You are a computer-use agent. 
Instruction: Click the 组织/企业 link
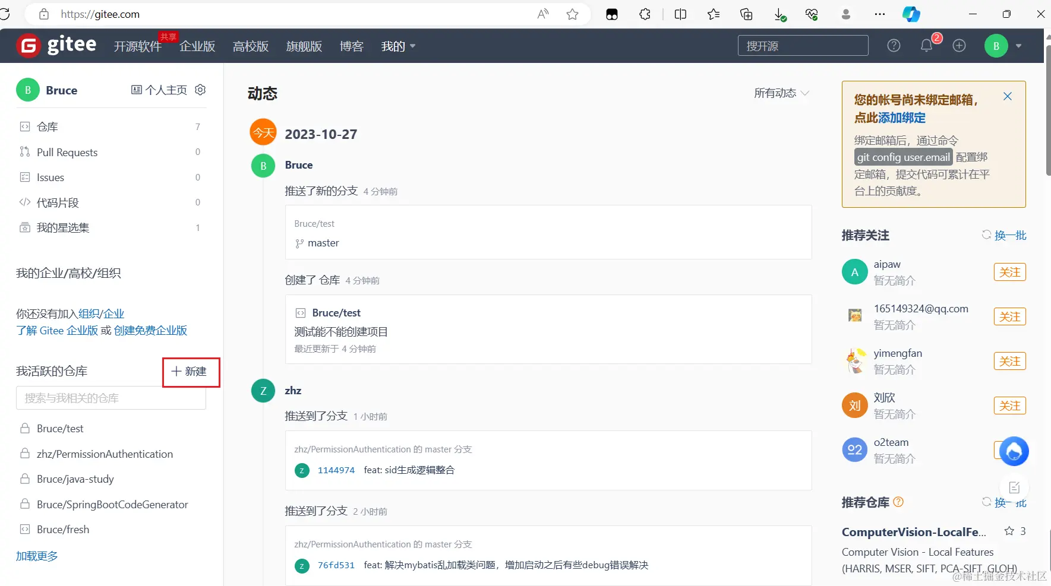point(101,313)
